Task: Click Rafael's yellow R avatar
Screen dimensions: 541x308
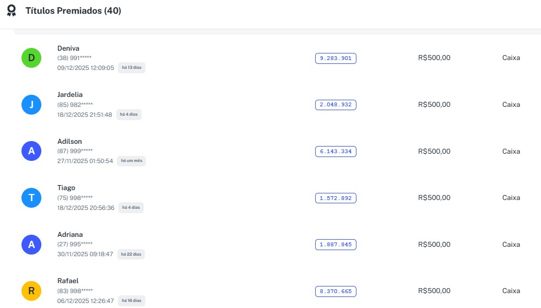Action: click(31, 291)
